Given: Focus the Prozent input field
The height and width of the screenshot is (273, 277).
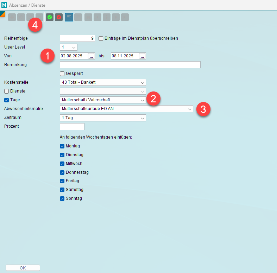Looking at the screenshot, I should [72, 126].
